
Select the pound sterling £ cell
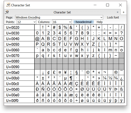tap(54, 72)
